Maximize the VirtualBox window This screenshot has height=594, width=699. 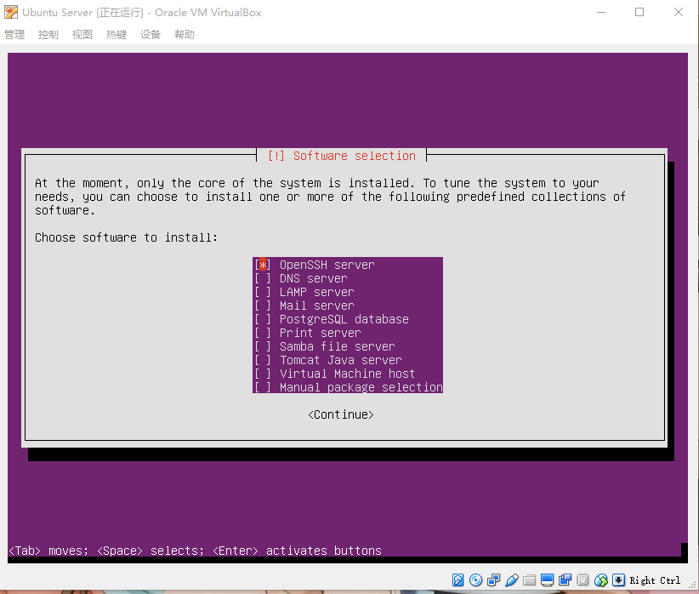[639, 12]
